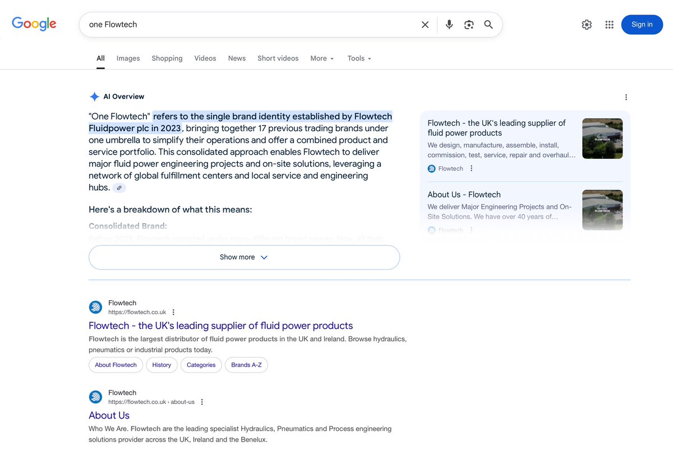Switch to Videos tab
This screenshot has height=450, width=673.
tap(205, 58)
